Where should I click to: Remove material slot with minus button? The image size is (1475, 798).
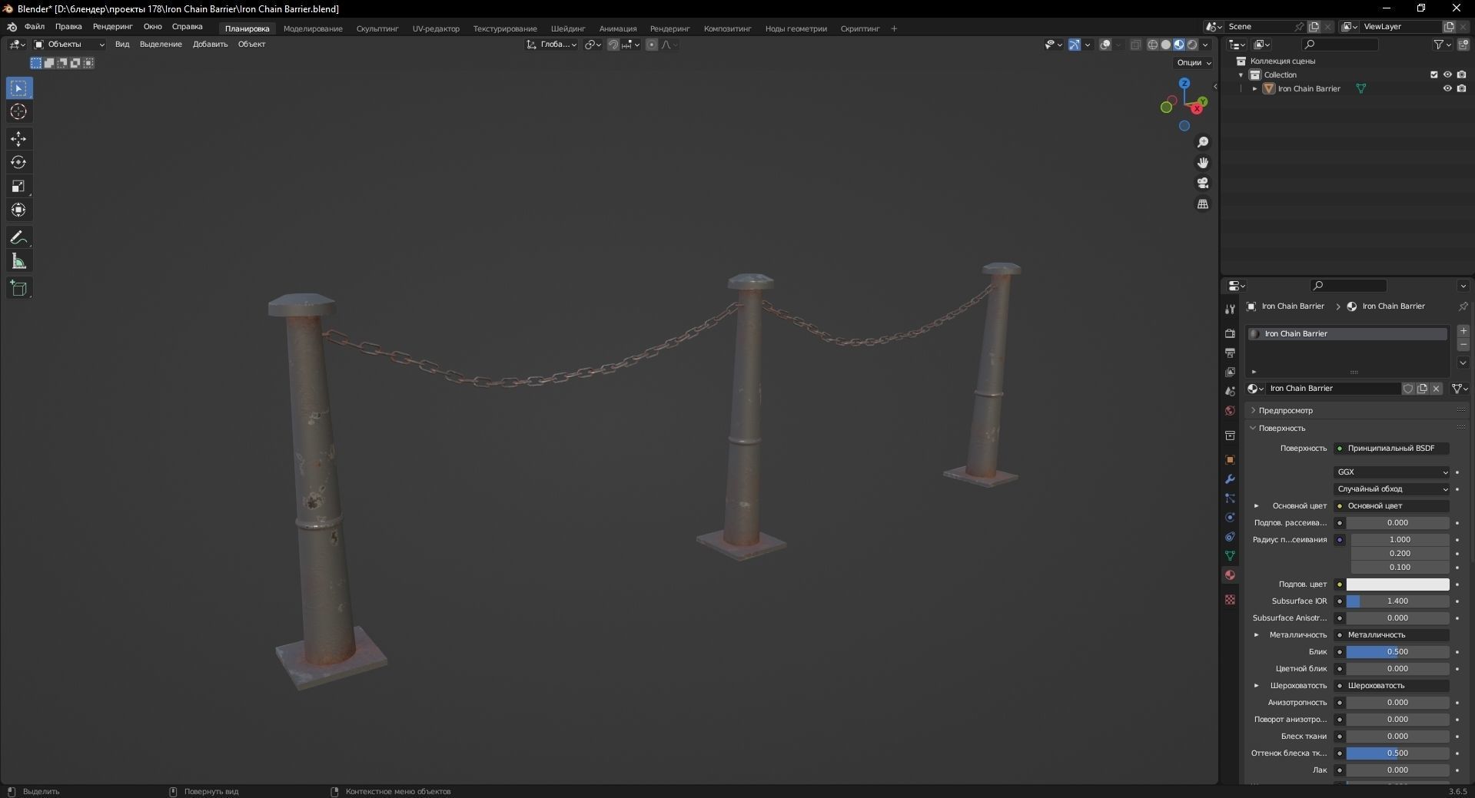1463,346
